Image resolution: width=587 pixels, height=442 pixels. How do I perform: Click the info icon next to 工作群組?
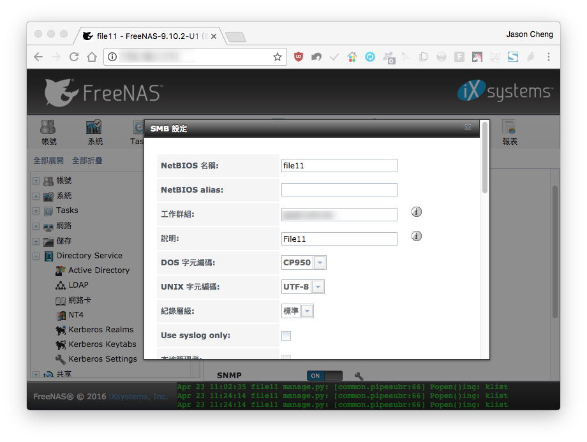[x=416, y=212]
